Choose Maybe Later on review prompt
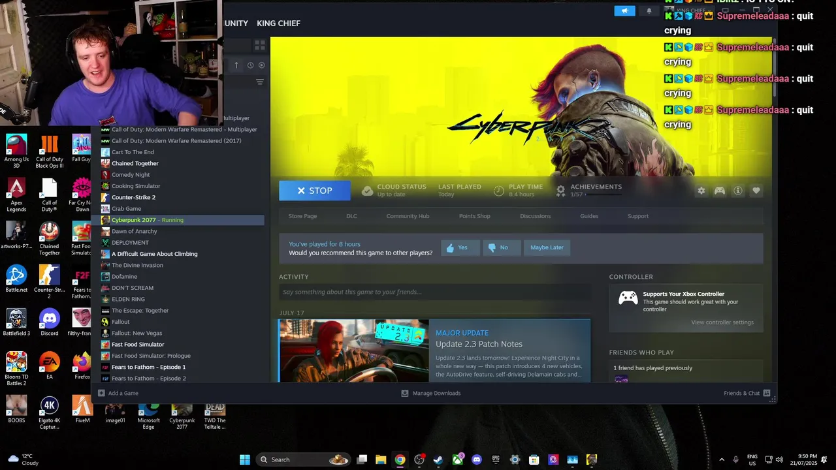The width and height of the screenshot is (836, 470). 547,247
